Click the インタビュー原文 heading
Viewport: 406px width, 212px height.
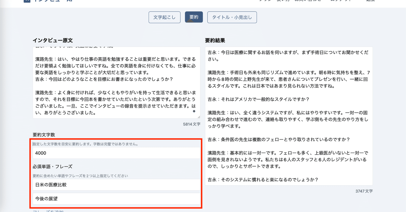[53, 40]
